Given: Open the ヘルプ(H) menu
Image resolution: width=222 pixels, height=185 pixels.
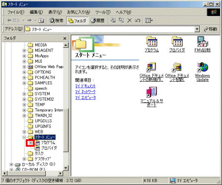Looking at the screenshot, I should pos(124,12).
